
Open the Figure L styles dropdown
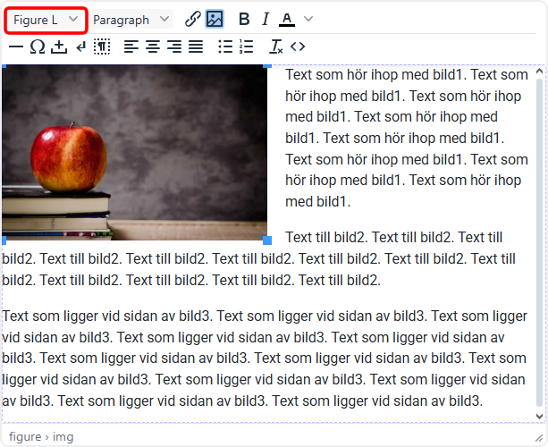(45, 19)
